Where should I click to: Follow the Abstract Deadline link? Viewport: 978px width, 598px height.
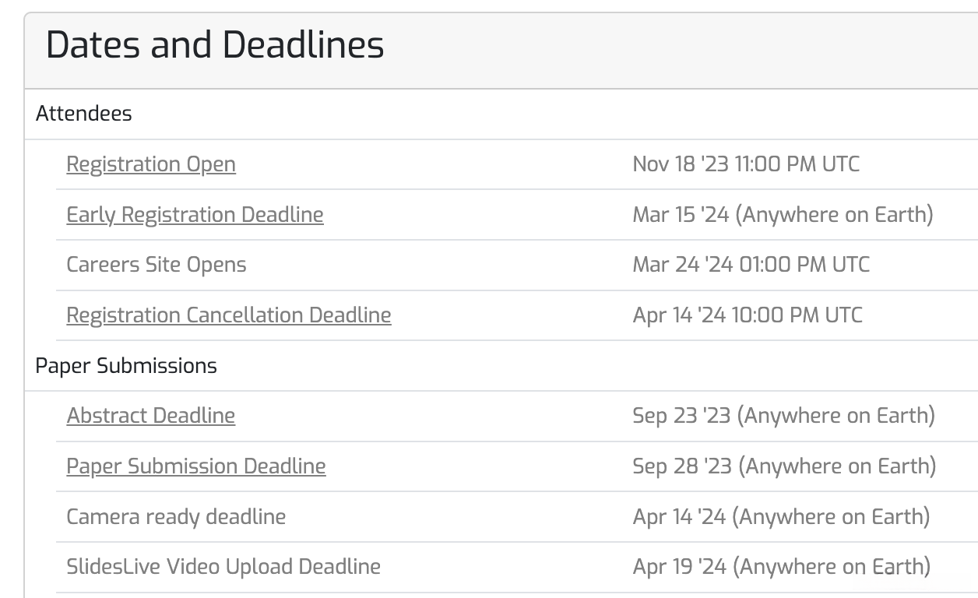pos(151,416)
